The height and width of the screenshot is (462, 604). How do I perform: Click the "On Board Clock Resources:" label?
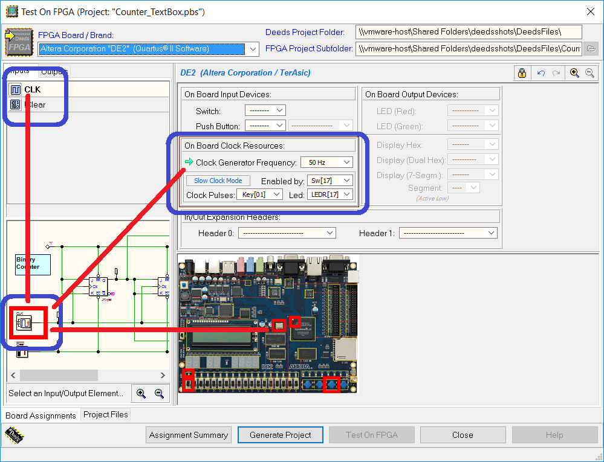(x=234, y=146)
